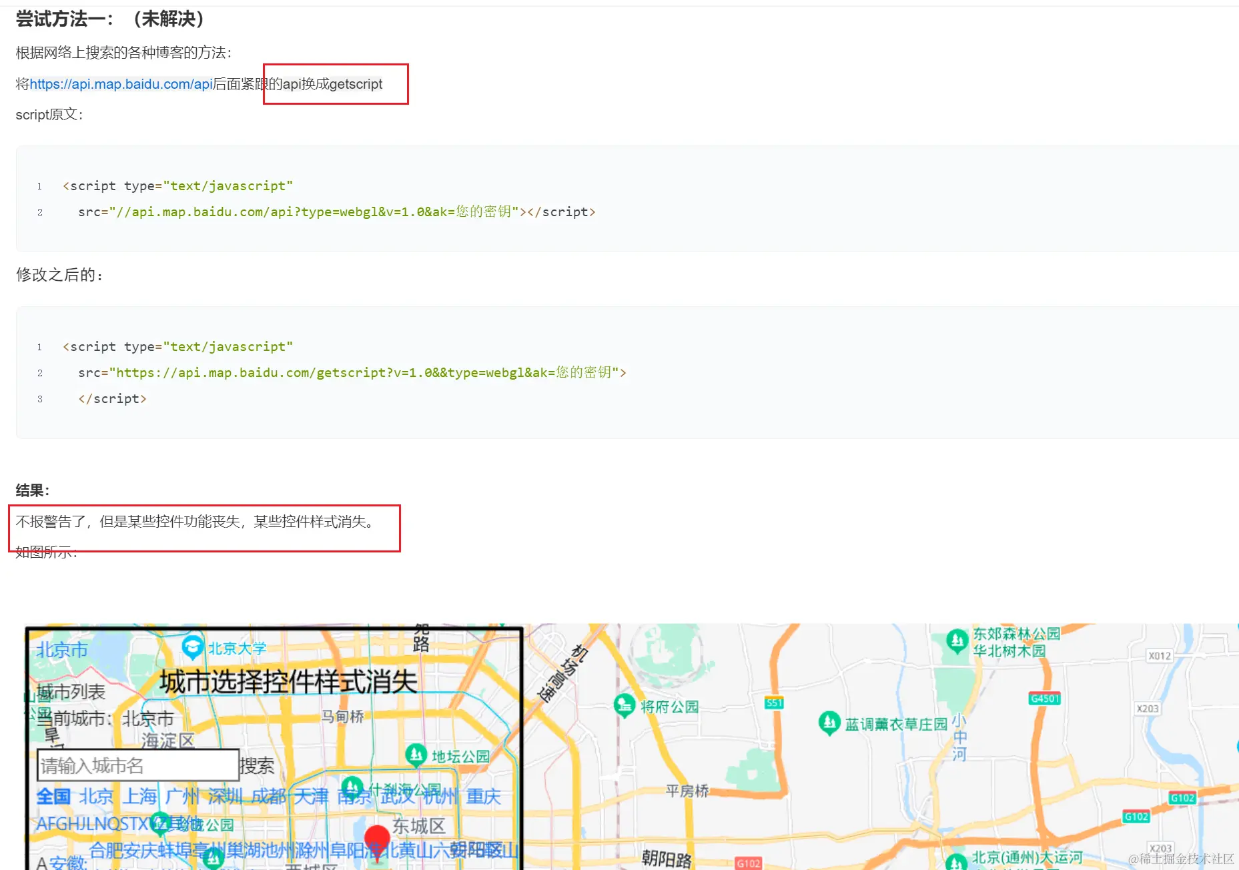1239x870 pixels.
Task: Click the 城市列表 label on the map
Action: 71,693
